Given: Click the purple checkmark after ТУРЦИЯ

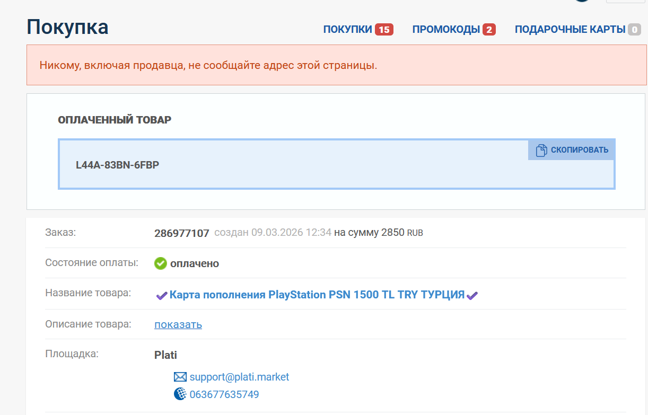Looking at the screenshot, I should (x=472, y=295).
